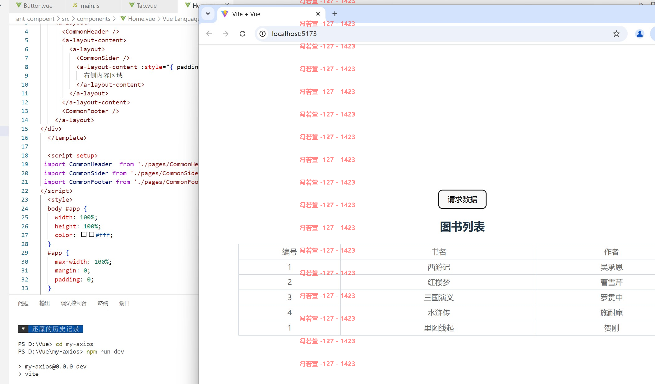This screenshot has width=655, height=384.
Task: Click the 'max-width: 100%' CSS line
Action: pyautogui.click(x=83, y=262)
